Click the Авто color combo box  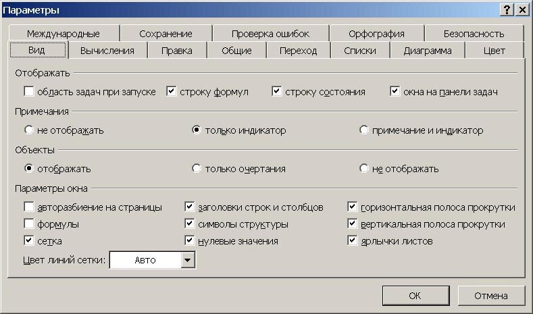click(152, 260)
